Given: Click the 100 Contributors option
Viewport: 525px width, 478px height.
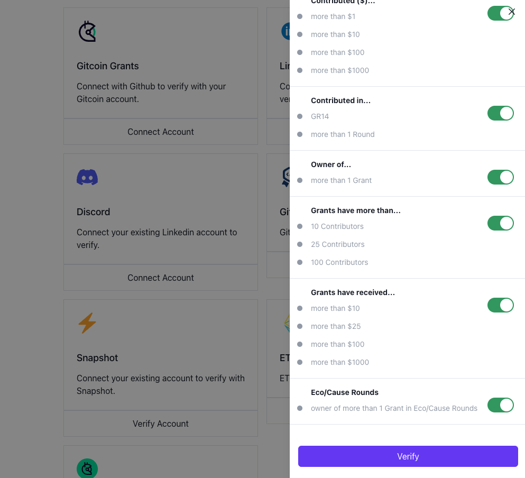Looking at the screenshot, I should click(339, 262).
